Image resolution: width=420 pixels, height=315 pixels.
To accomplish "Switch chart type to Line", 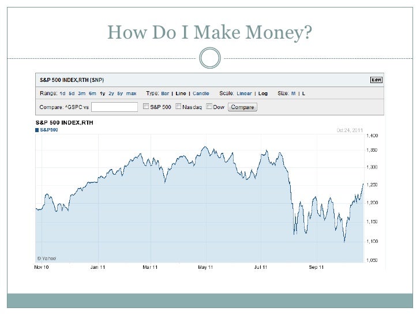I will (181, 93).
